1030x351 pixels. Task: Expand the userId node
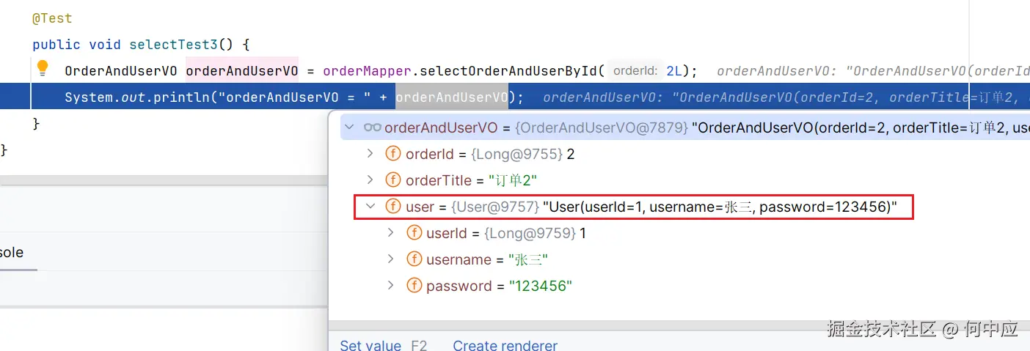pyautogui.click(x=391, y=233)
